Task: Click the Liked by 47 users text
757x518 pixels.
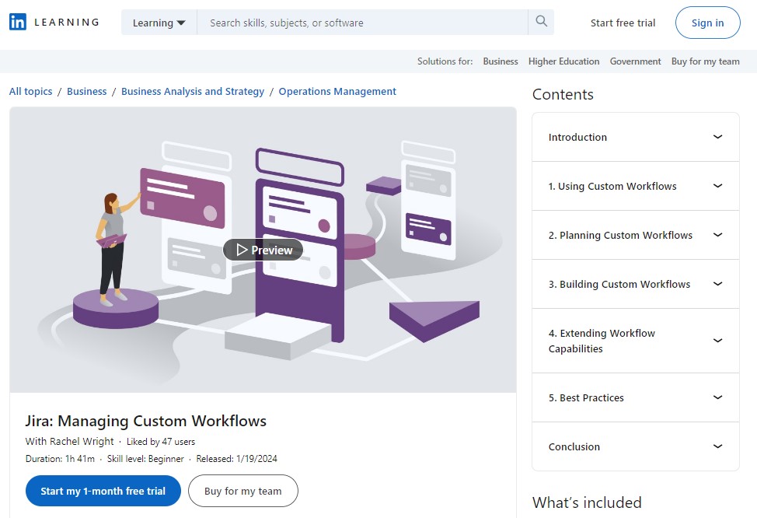Action: pos(161,442)
